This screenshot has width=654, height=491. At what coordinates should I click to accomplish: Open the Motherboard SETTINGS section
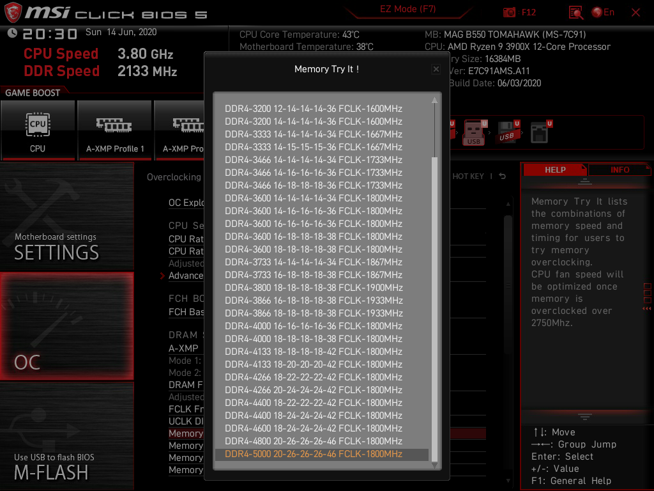66,216
